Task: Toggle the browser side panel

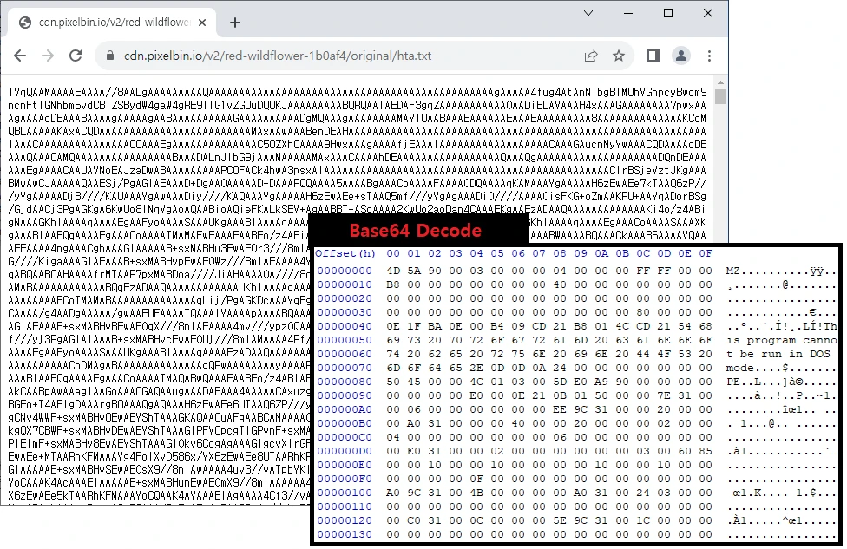Action: pos(653,56)
